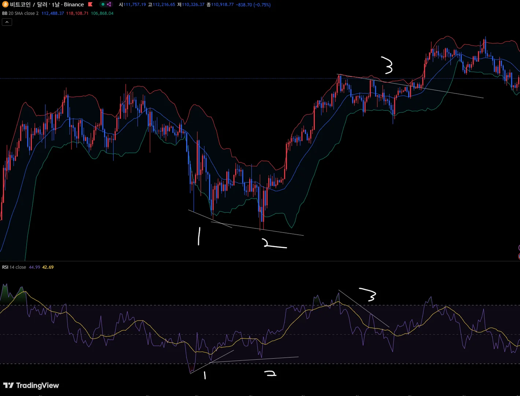Click the 1날 interval label in title
520x396 pixels.
point(55,5)
